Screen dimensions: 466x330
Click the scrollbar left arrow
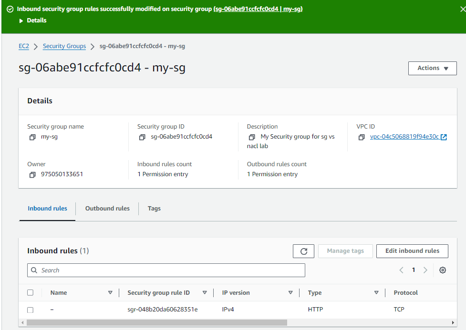click(22, 322)
